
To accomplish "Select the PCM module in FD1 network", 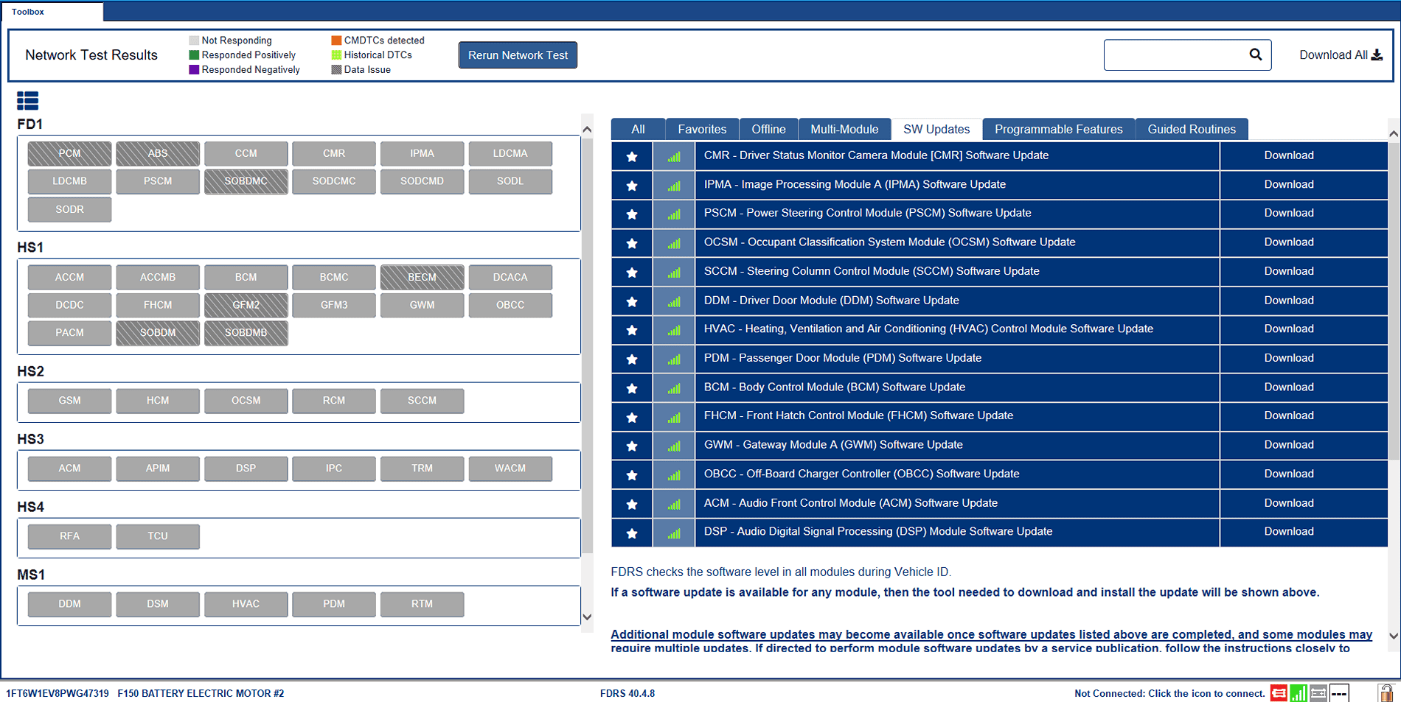I will (x=70, y=154).
